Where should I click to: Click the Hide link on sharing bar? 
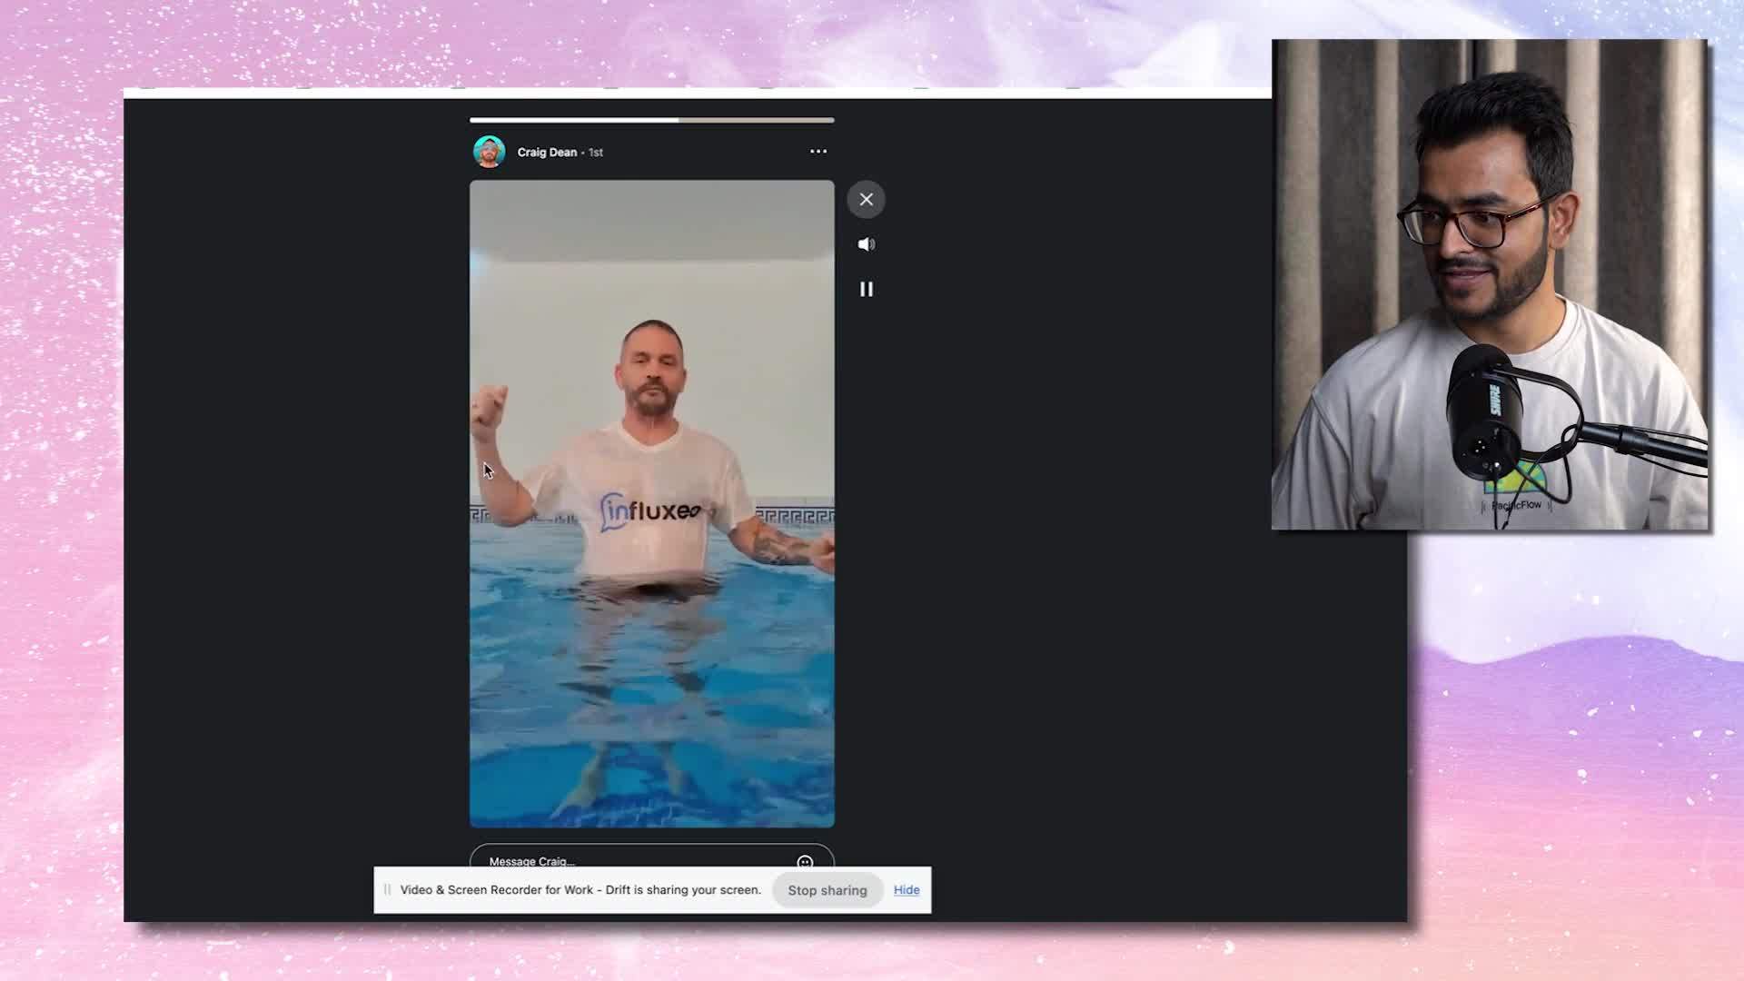click(906, 890)
